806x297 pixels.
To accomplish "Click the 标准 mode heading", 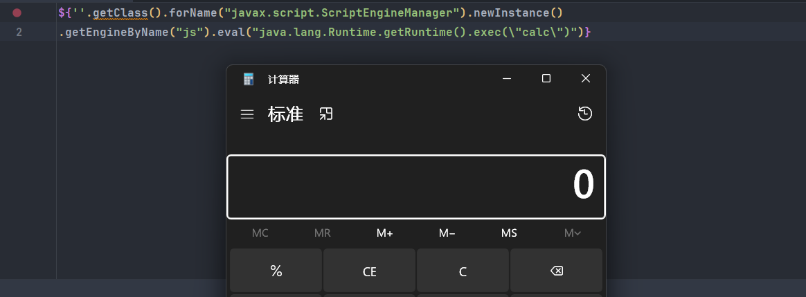I will point(286,114).
